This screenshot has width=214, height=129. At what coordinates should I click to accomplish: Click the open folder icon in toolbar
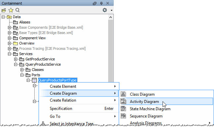[4, 10]
